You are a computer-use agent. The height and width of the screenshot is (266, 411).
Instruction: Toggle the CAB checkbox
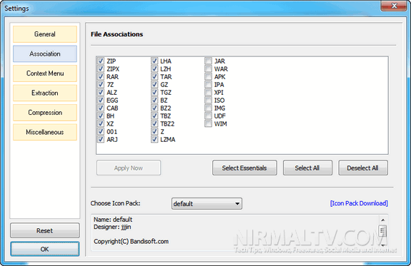pos(101,108)
